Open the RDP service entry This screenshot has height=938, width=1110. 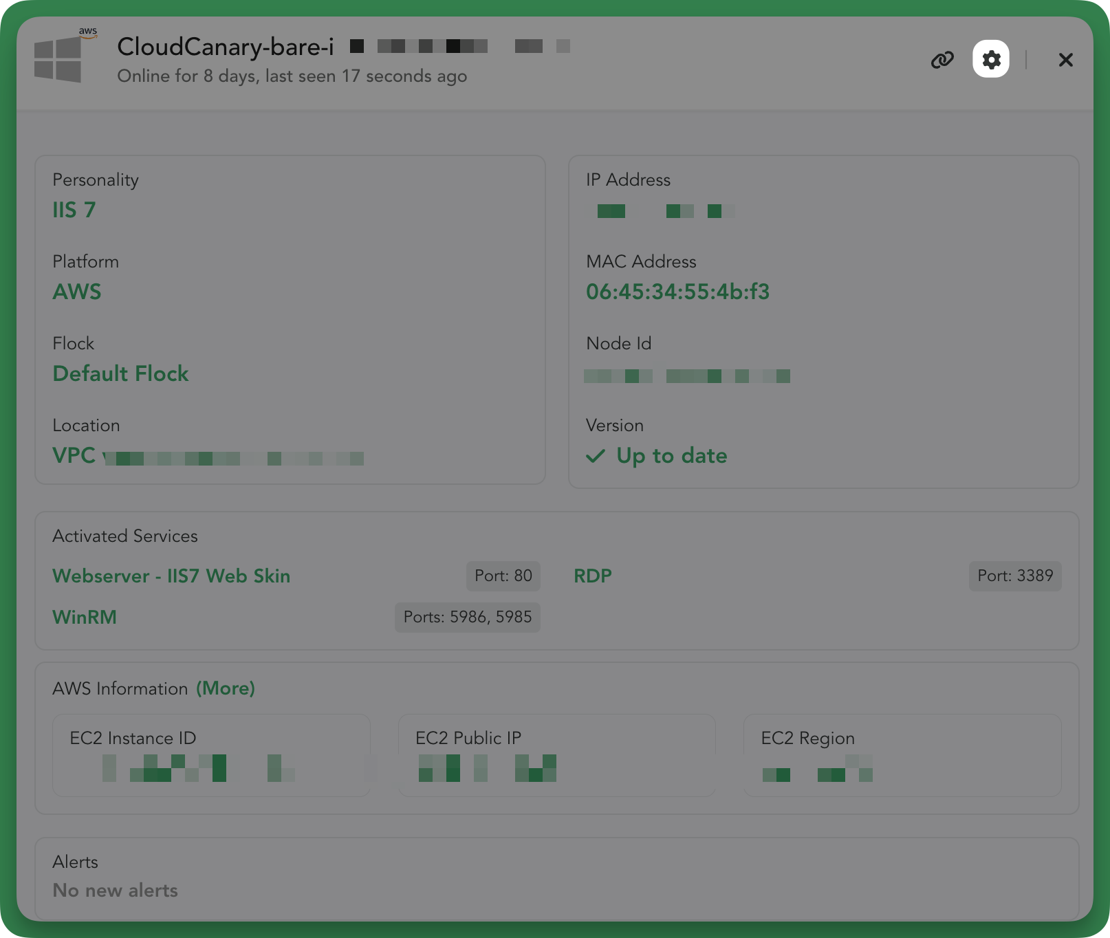(x=593, y=576)
